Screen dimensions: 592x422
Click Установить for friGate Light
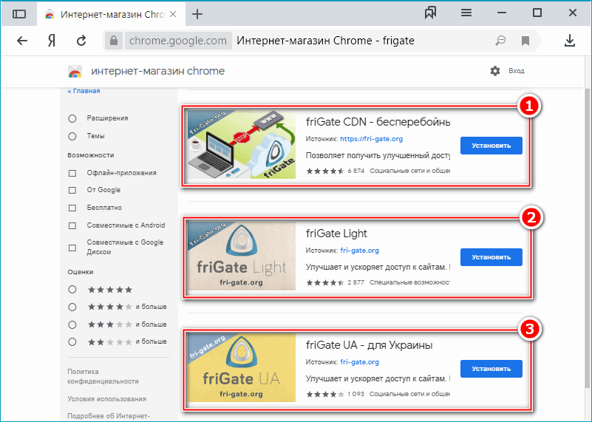click(491, 257)
